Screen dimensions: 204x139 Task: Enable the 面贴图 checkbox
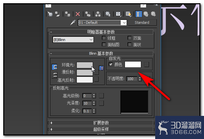(104, 44)
